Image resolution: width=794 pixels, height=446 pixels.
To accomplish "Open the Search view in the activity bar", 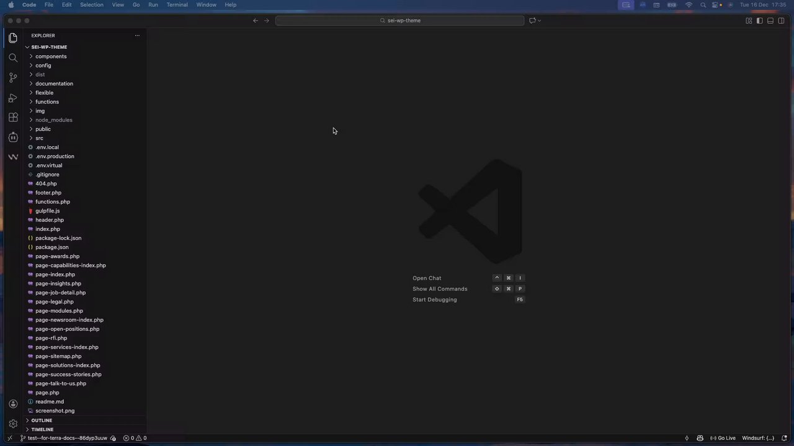I will [13, 58].
